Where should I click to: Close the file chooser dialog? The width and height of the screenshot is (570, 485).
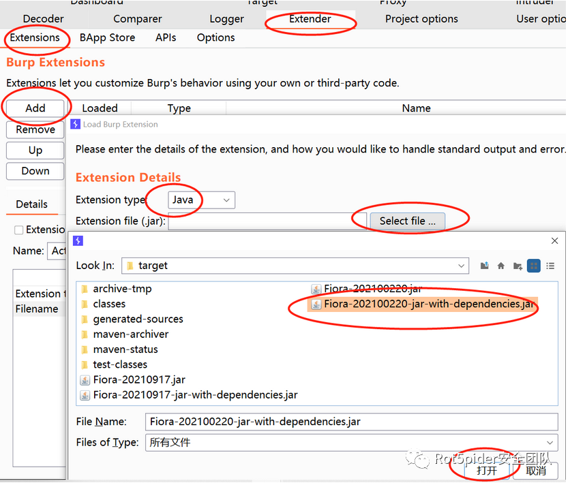555,241
